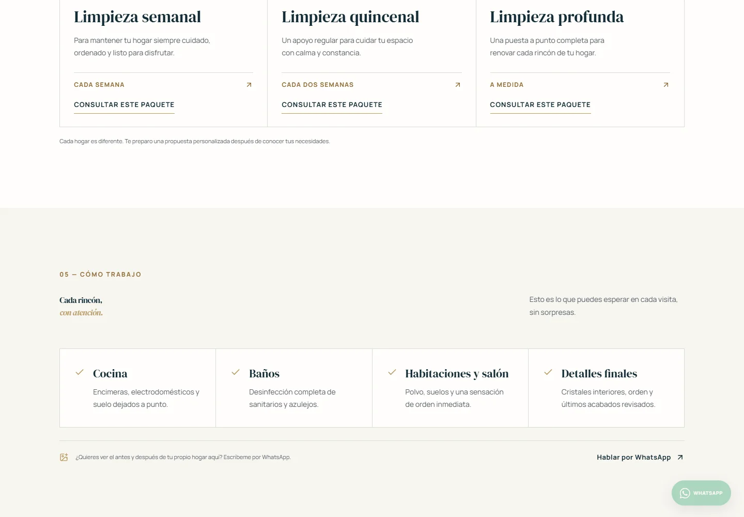The image size is (744, 517).
Task: Click the checkmark icon beside Cocina
Action: (80, 372)
